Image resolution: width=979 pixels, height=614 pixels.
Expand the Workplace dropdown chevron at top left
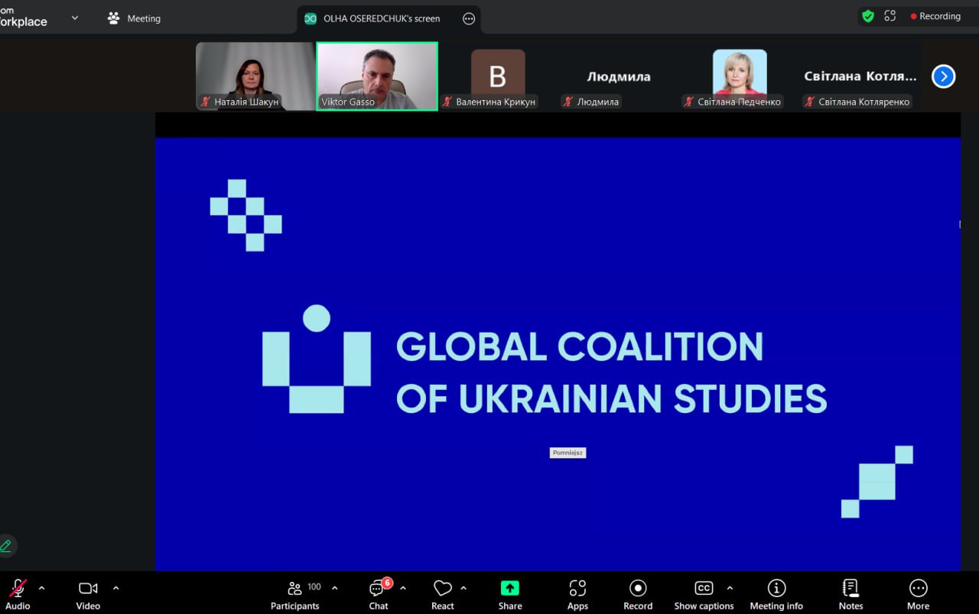[74, 17]
